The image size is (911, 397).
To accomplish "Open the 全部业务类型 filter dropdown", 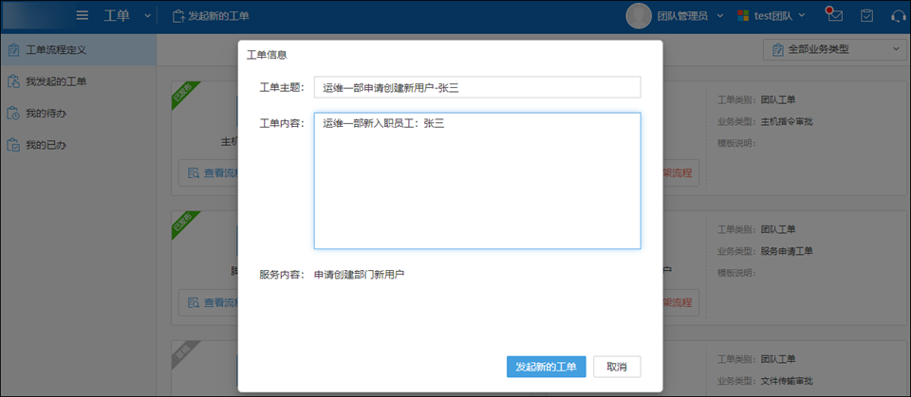I will point(833,50).
